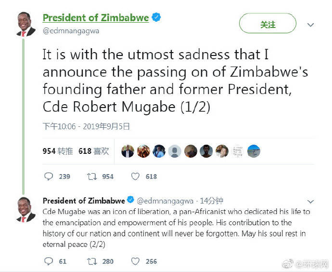Viewport: 332px width, 272px height.
Task: View the 954 转推 retweets list
Action: (x=58, y=151)
